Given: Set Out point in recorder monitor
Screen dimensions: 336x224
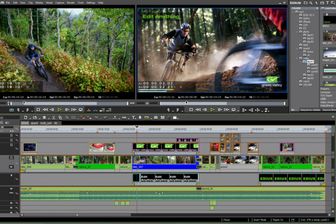Looking at the screenshot, I should 178,110.
